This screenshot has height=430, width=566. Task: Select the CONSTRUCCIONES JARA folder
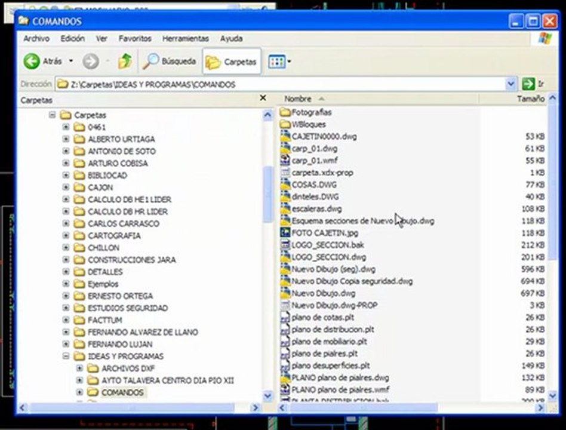[x=132, y=260]
